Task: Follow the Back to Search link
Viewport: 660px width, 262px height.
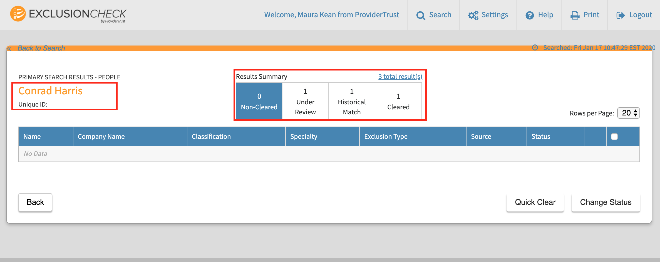Action: (x=41, y=48)
